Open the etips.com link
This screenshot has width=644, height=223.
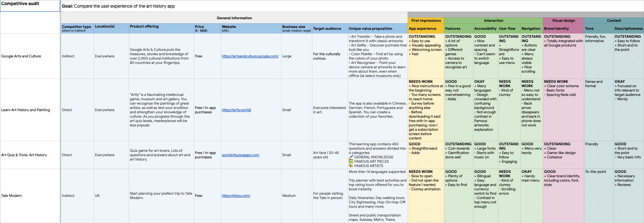pyautogui.click(x=236, y=196)
